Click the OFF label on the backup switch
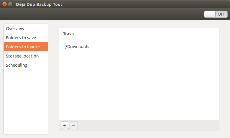 (221, 14)
